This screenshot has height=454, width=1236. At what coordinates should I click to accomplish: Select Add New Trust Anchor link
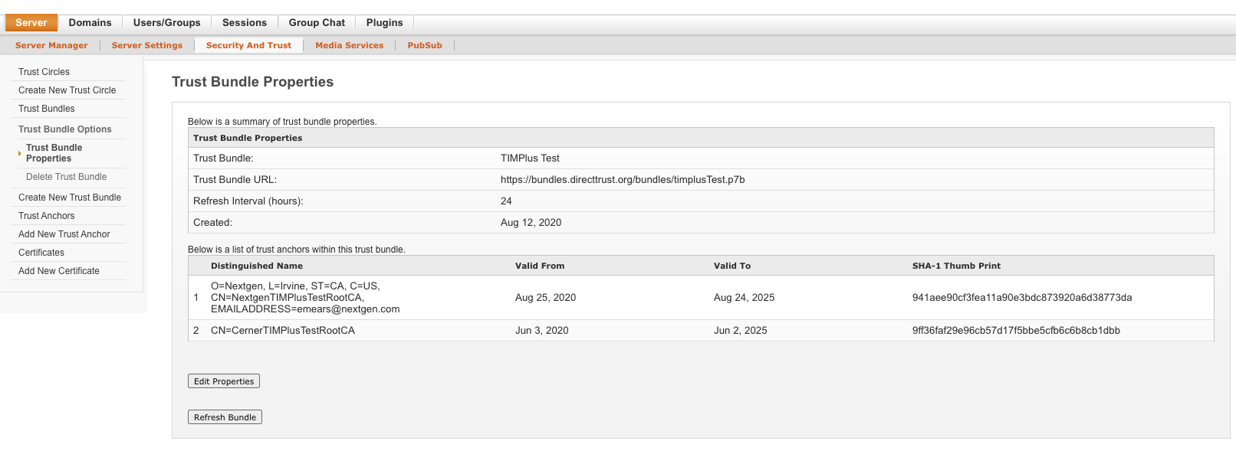(x=64, y=234)
